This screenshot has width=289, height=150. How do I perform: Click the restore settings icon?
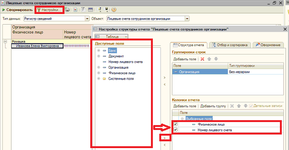[x=99, y=10]
